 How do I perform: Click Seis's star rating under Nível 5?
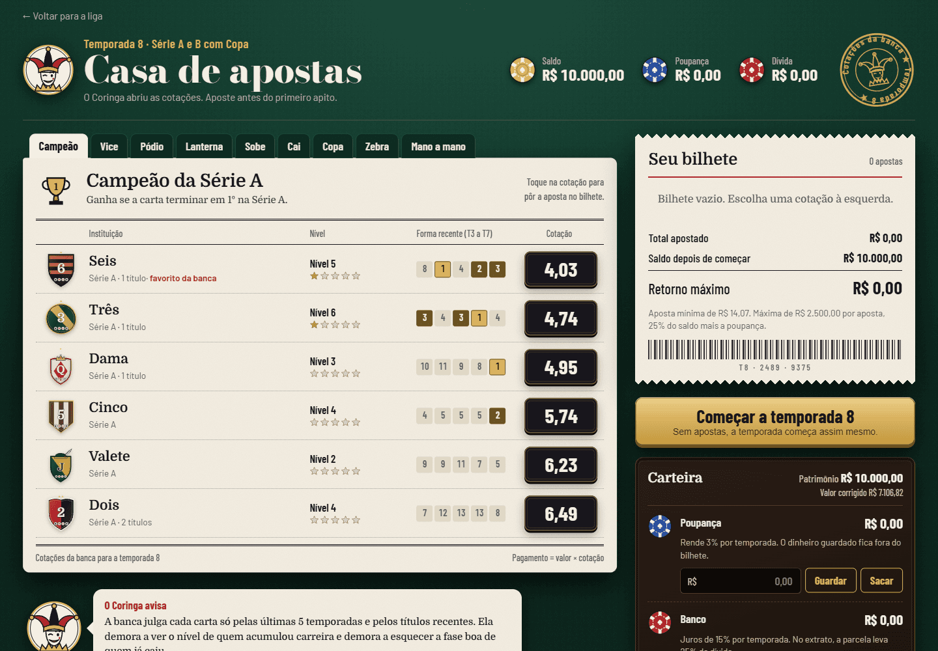pyautogui.click(x=335, y=276)
